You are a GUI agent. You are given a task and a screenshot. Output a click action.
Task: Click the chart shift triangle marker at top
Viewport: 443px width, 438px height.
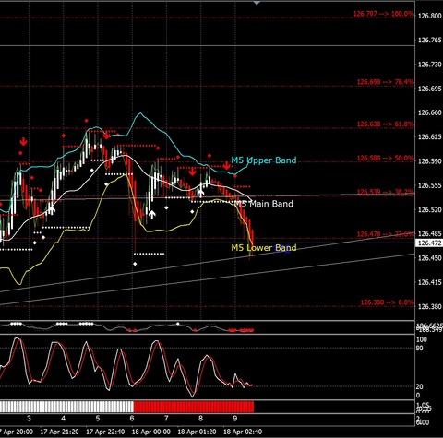pyautogui.click(x=257, y=3)
